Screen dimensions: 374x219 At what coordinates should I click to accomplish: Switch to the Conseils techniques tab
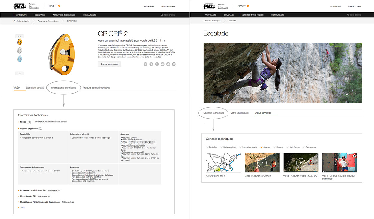(x=213, y=113)
